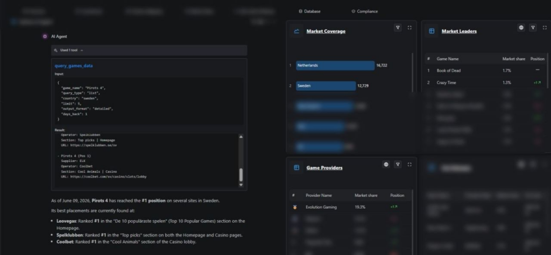Click the 1.3% market share value
The height and width of the screenshot is (255, 551).
click(x=507, y=82)
